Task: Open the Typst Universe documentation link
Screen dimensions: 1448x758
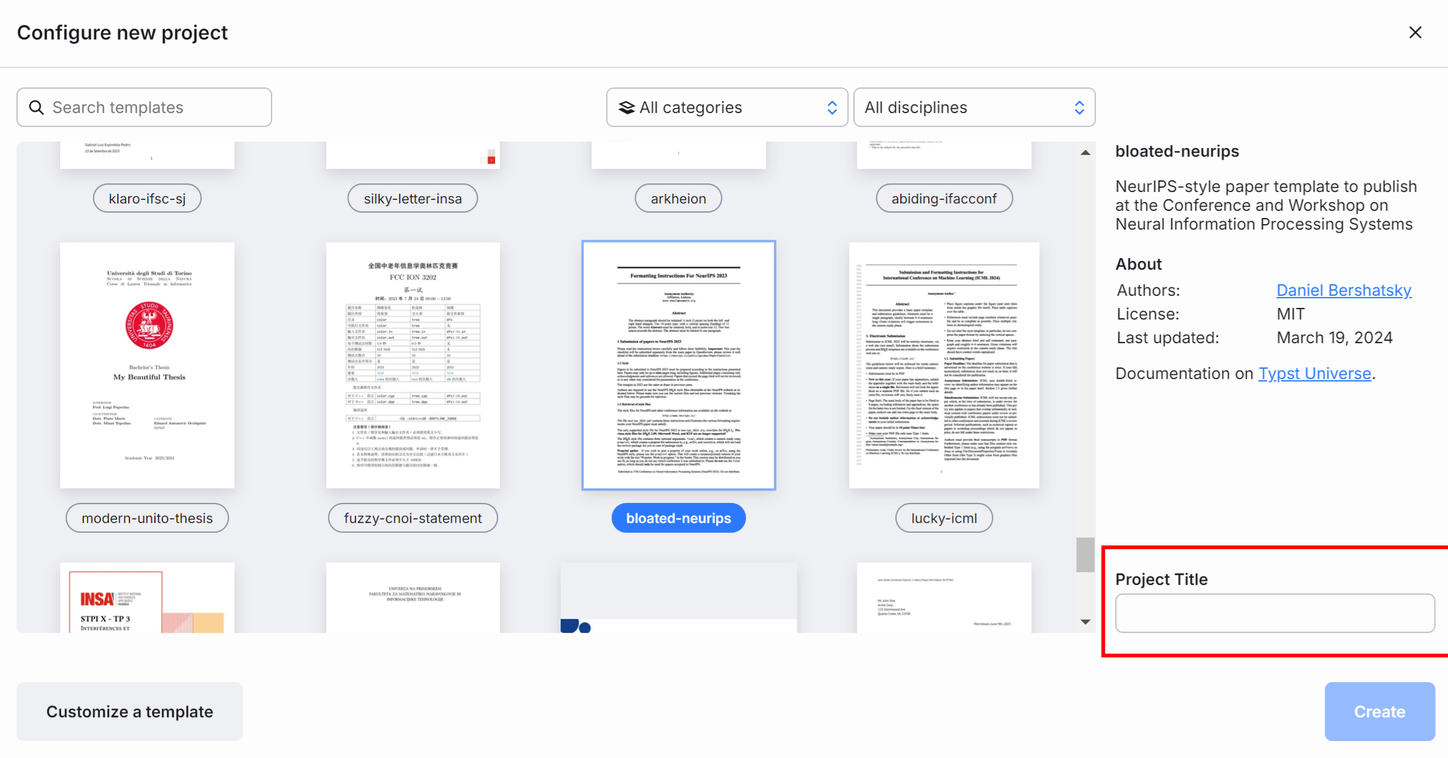Action: (1314, 374)
